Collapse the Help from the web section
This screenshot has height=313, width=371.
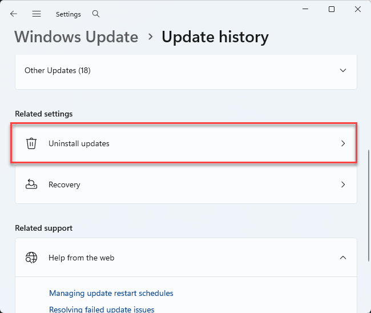(x=343, y=258)
